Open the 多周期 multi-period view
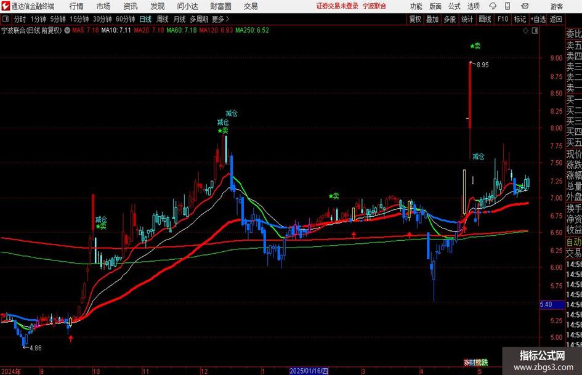This screenshot has width=582, height=375. click(x=200, y=19)
